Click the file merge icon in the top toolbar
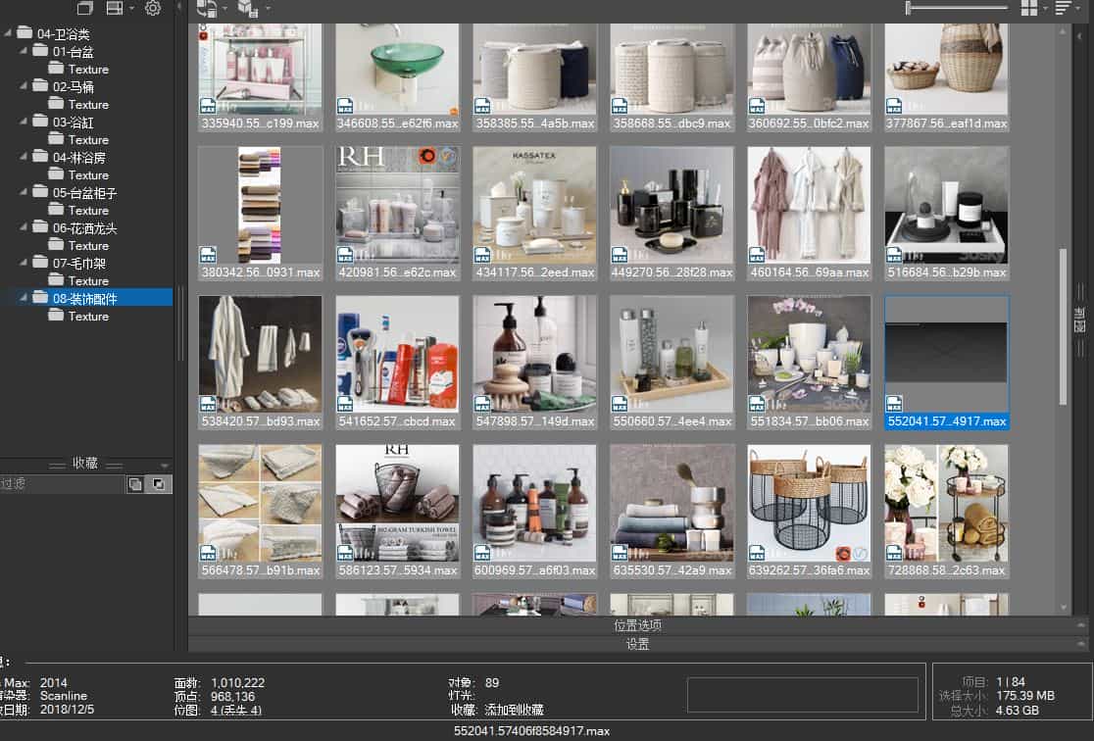This screenshot has width=1094, height=741. click(x=206, y=8)
